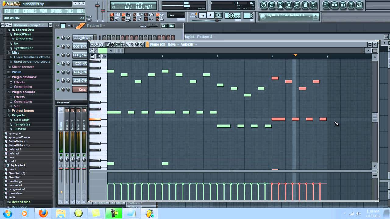Select the Mute tool in piano roll
Viewport: 390px width, 219px height.
(123, 44)
